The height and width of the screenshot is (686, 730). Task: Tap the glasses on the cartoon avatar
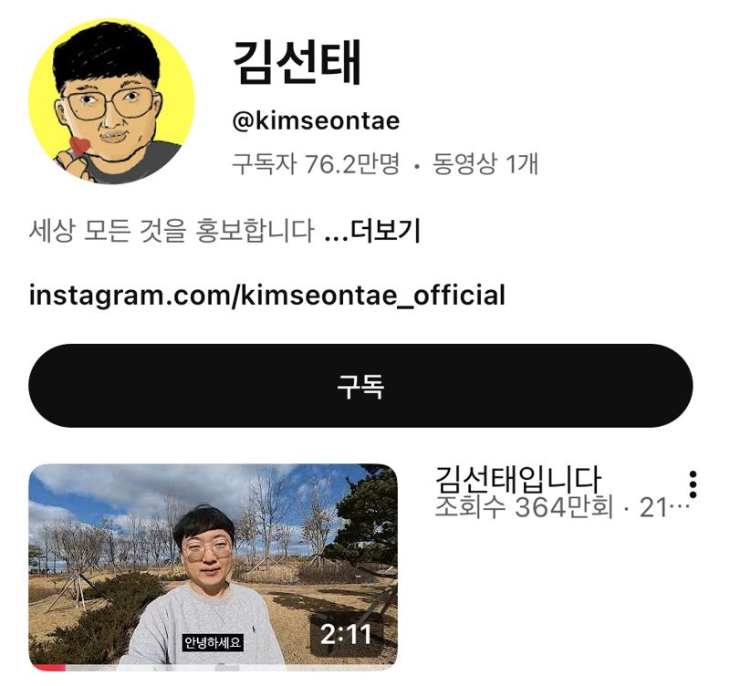[x=110, y=103]
